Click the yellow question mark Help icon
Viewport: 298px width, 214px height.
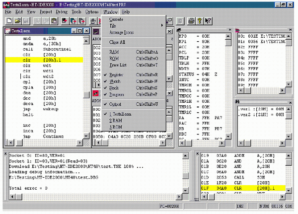pos(200,21)
